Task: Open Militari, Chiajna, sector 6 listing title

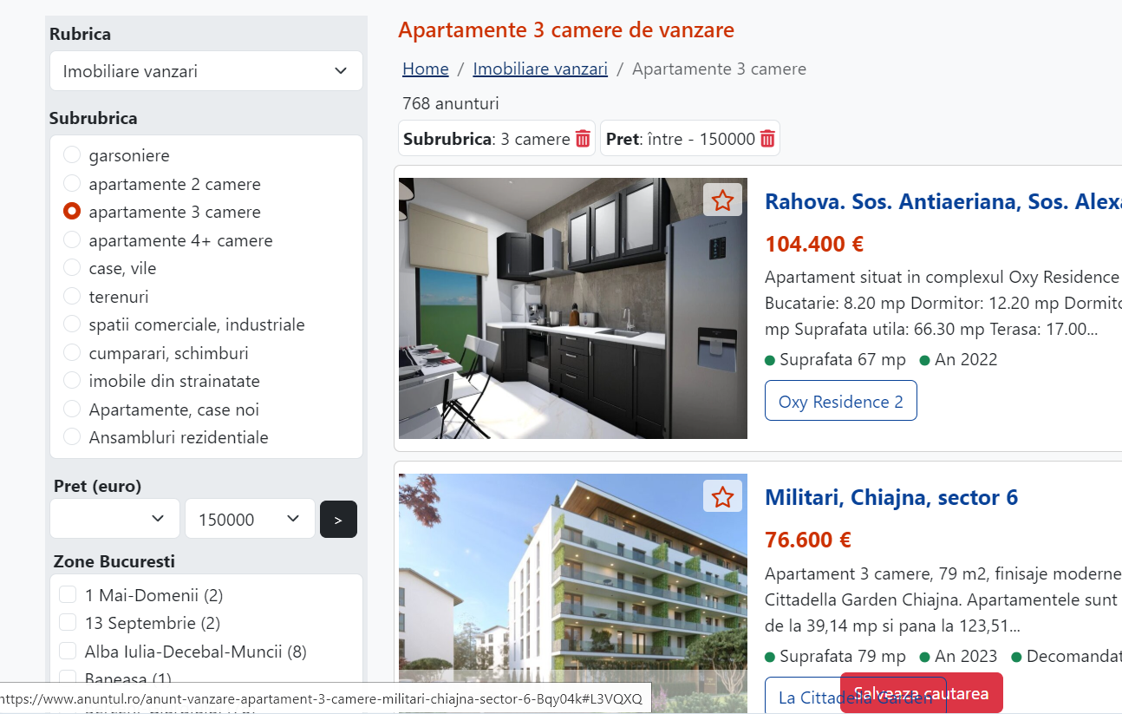Action: (x=891, y=497)
